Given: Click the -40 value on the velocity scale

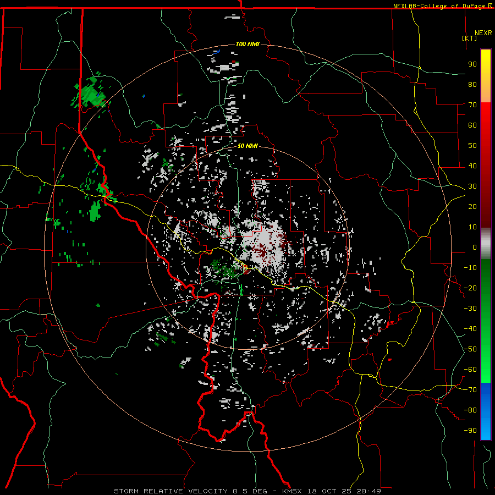Looking at the screenshot, I should (x=470, y=329).
